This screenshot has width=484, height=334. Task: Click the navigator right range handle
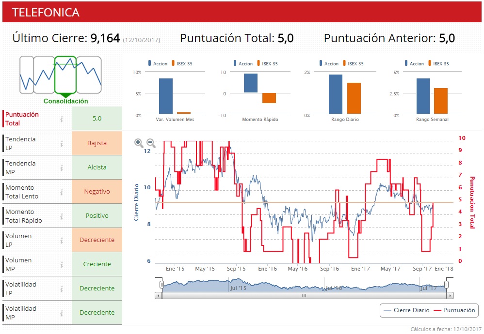point(446,285)
